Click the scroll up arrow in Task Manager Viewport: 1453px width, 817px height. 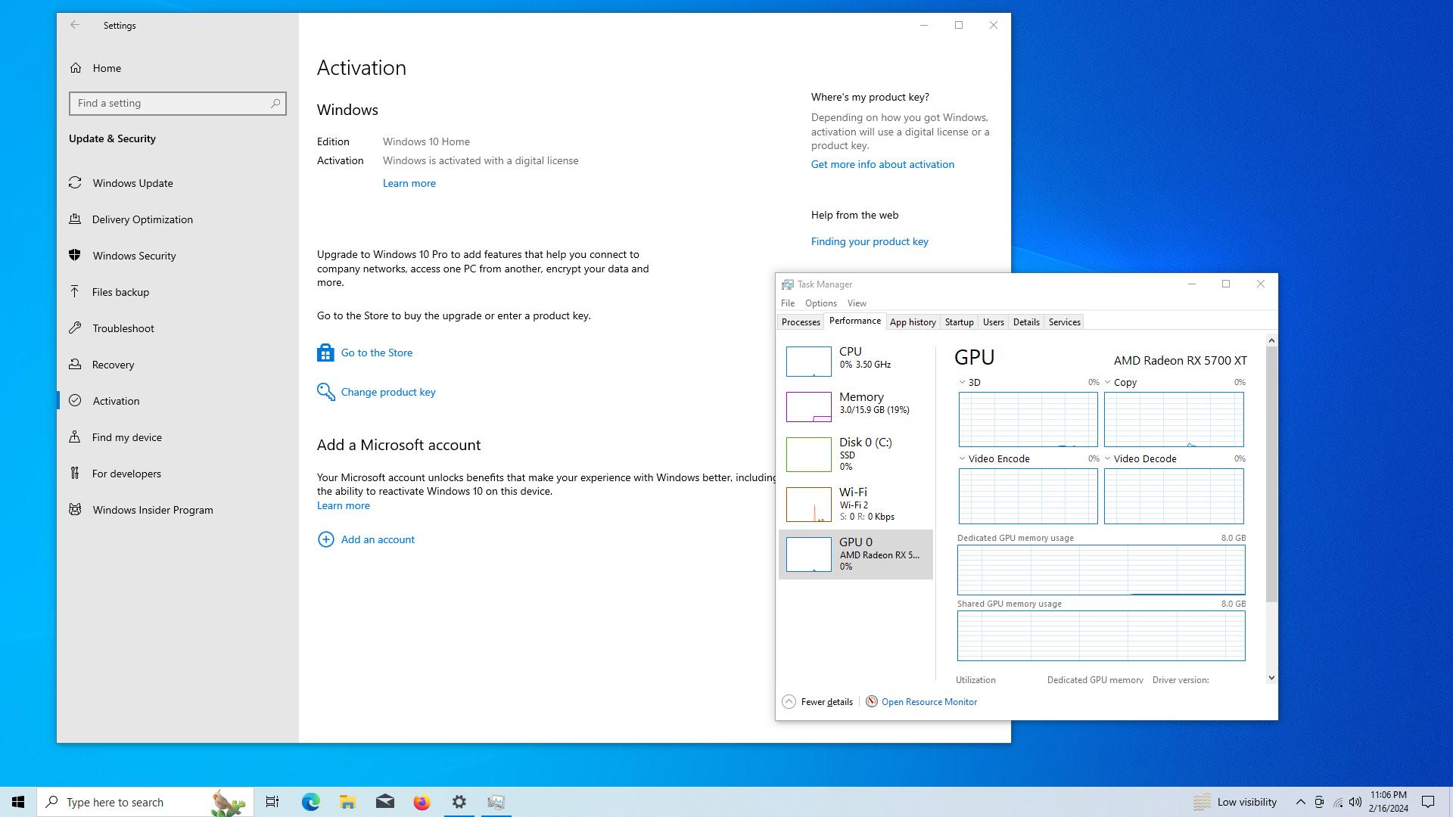[x=1271, y=340]
